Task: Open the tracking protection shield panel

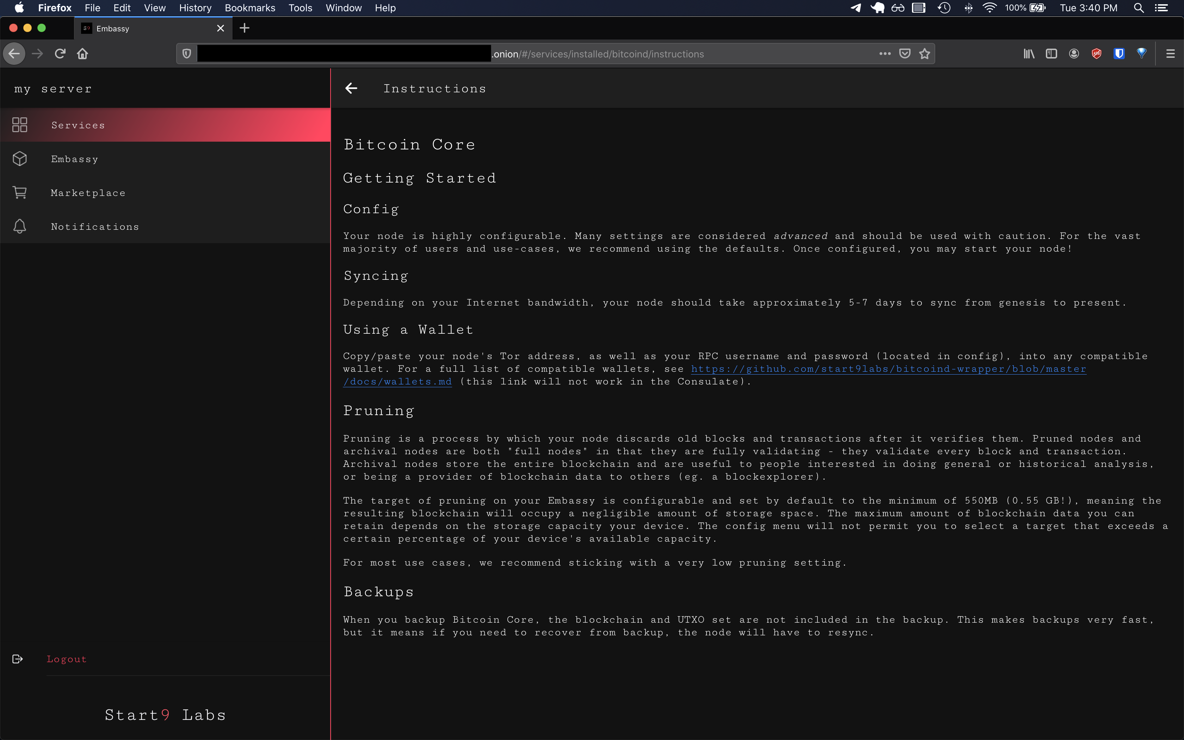Action: pos(187,54)
